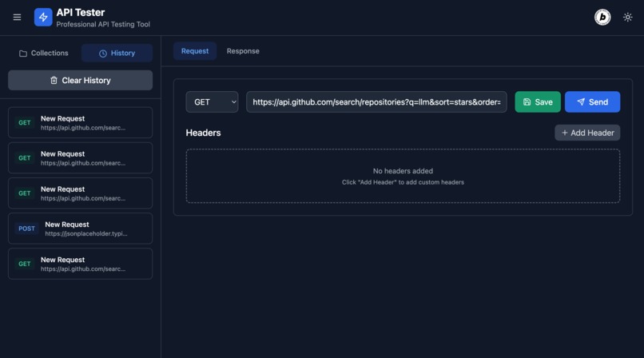This screenshot has width=644, height=358.
Task: Switch to the Collections tab
Action: 43,53
